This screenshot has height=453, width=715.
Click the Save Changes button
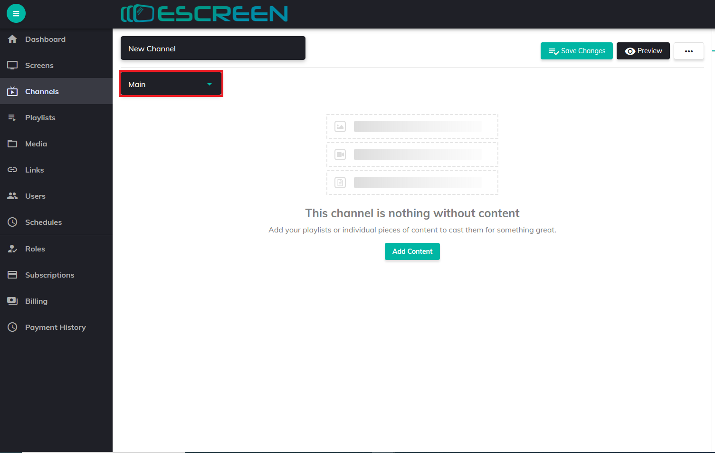tap(576, 51)
